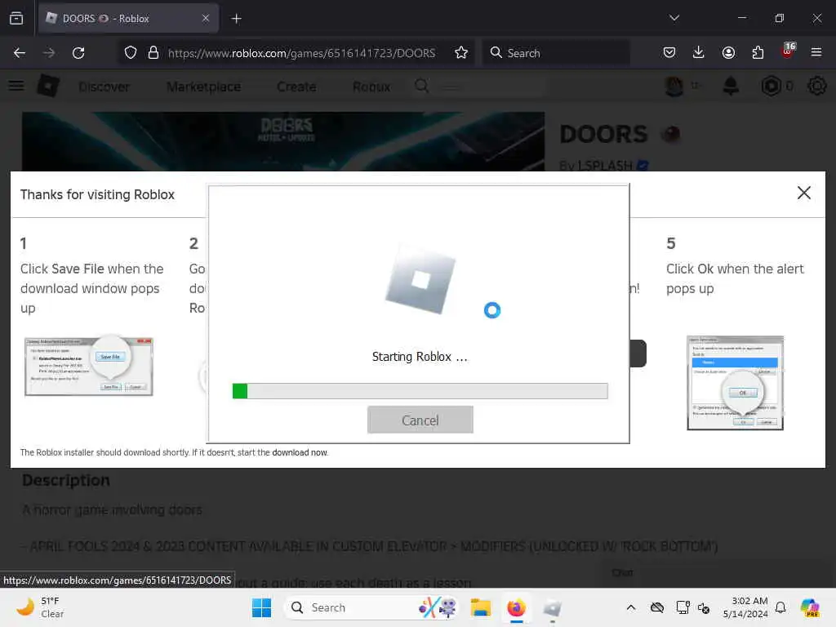The image size is (836, 627).
Task: Open Roblox notifications bell
Action: pyautogui.click(x=731, y=86)
